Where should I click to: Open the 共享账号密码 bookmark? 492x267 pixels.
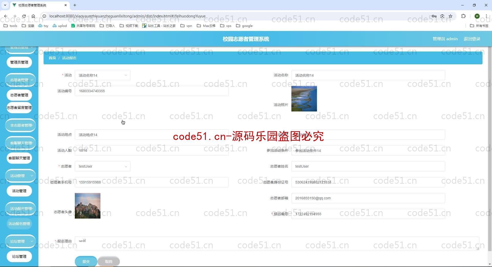[x=83, y=26]
